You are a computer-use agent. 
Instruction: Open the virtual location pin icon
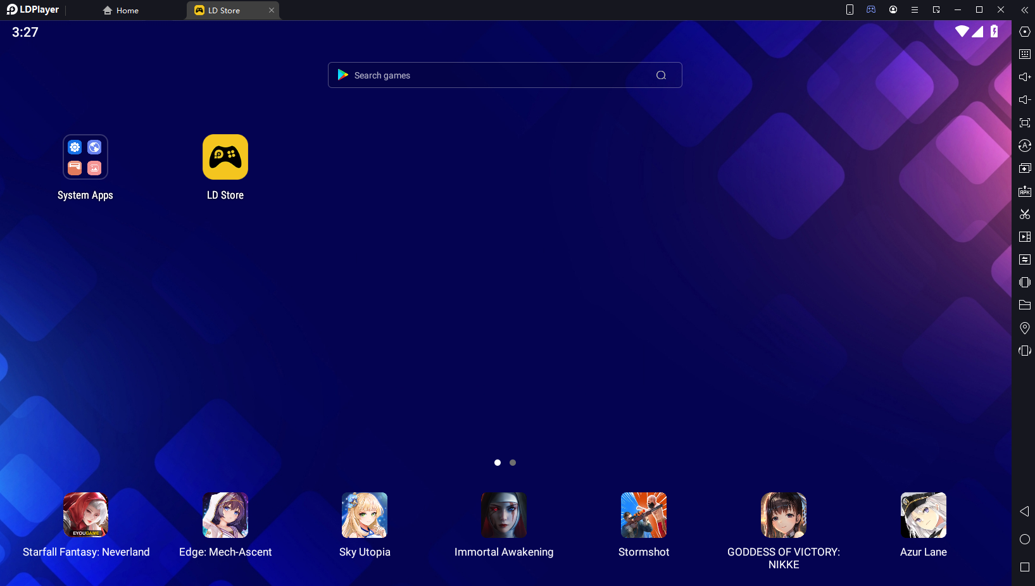(1025, 328)
